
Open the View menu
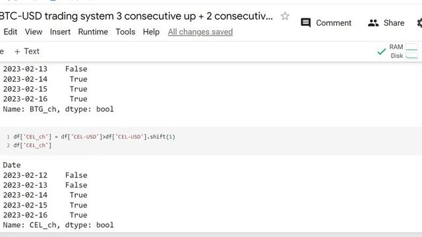[34, 32]
